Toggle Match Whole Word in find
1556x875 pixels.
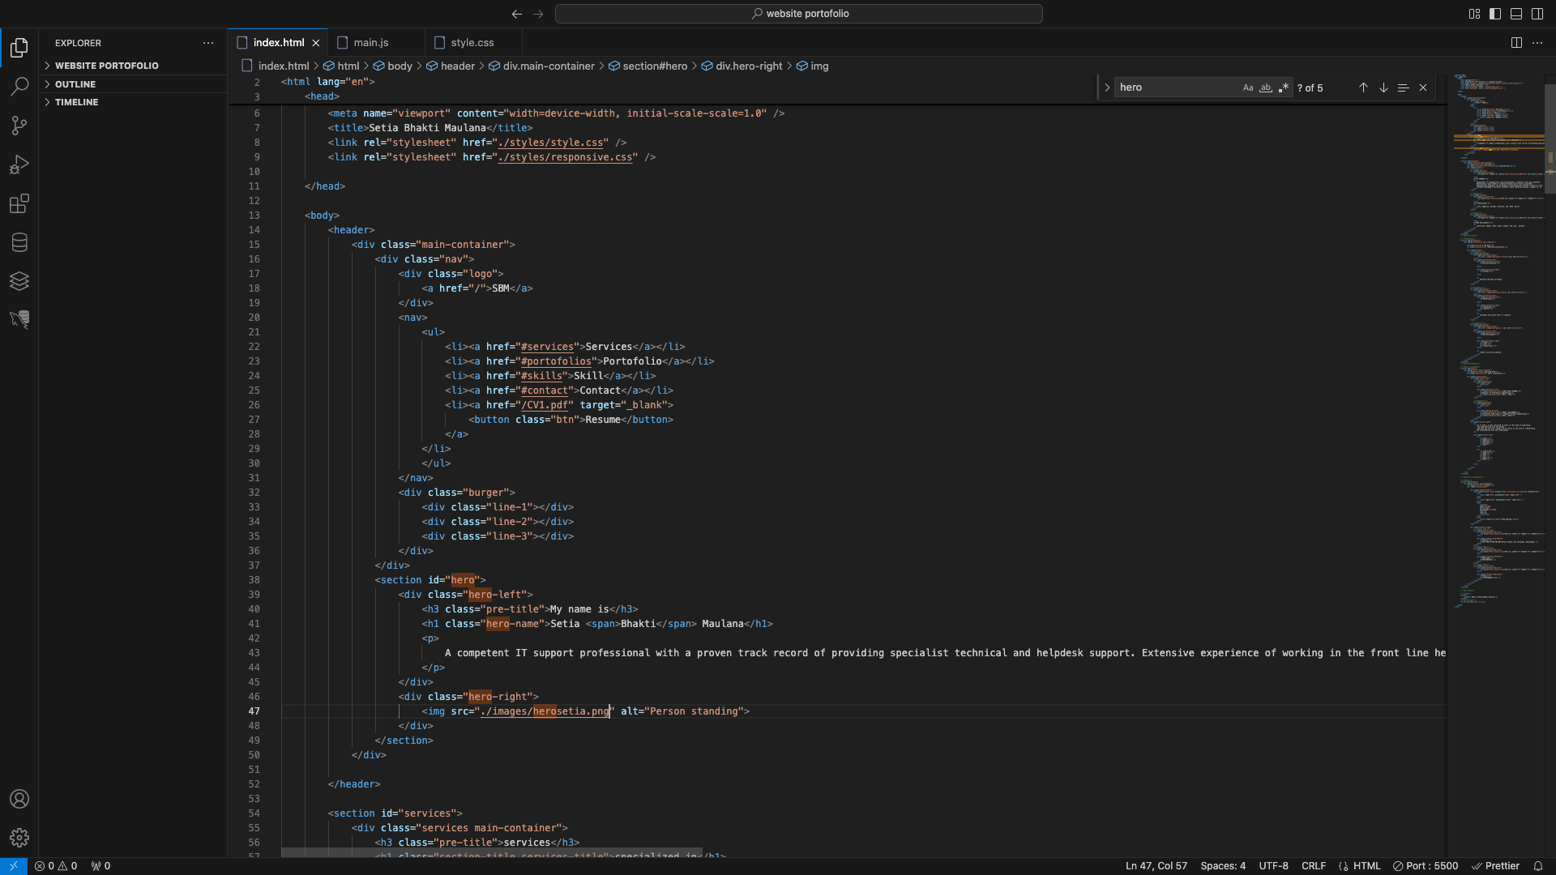point(1266,87)
